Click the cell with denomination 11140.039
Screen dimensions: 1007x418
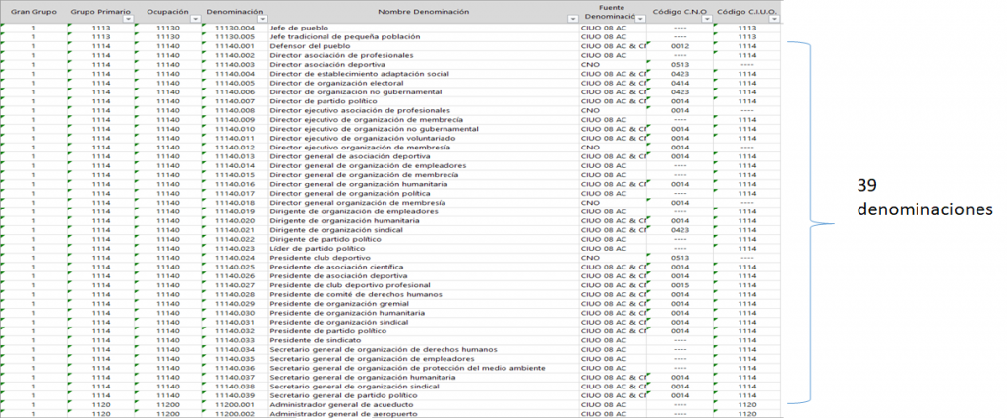[234, 393]
